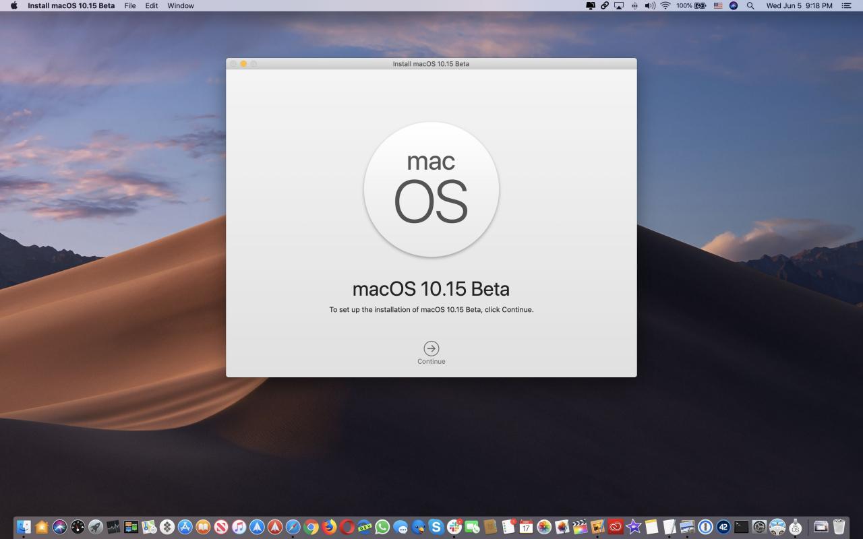Viewport: 863px width, 539px height.
Task: Open Slack from the Dock
Action: (454, 527)
